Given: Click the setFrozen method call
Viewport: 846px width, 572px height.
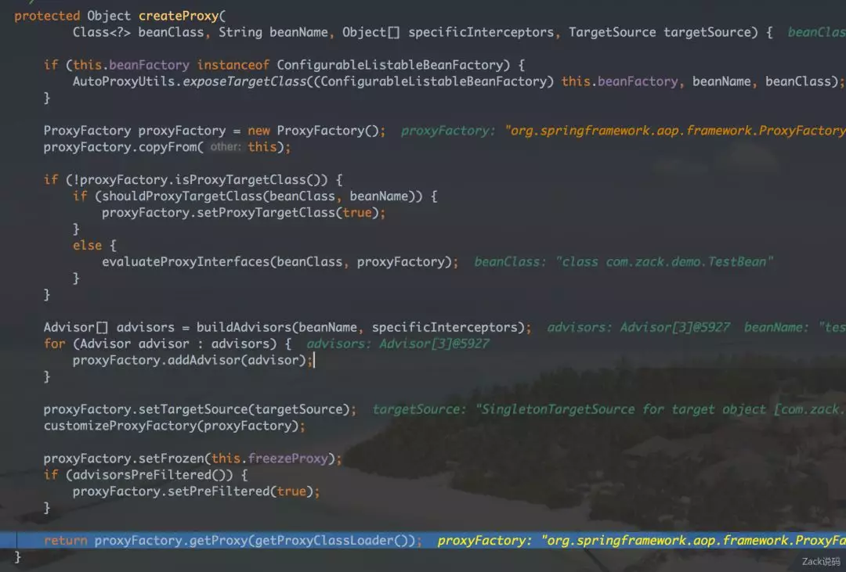Looking at the screenshot, I should point(172,459).
